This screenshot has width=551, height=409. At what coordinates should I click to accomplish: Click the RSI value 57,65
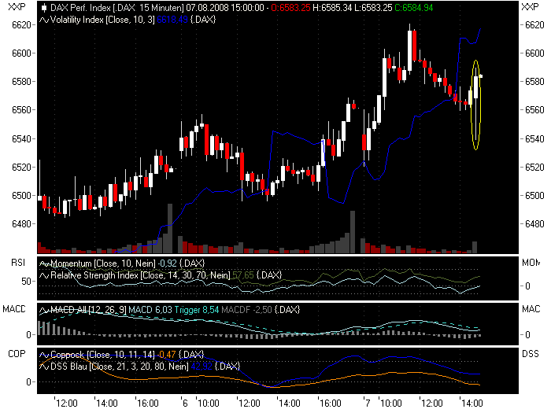[243, 275]
